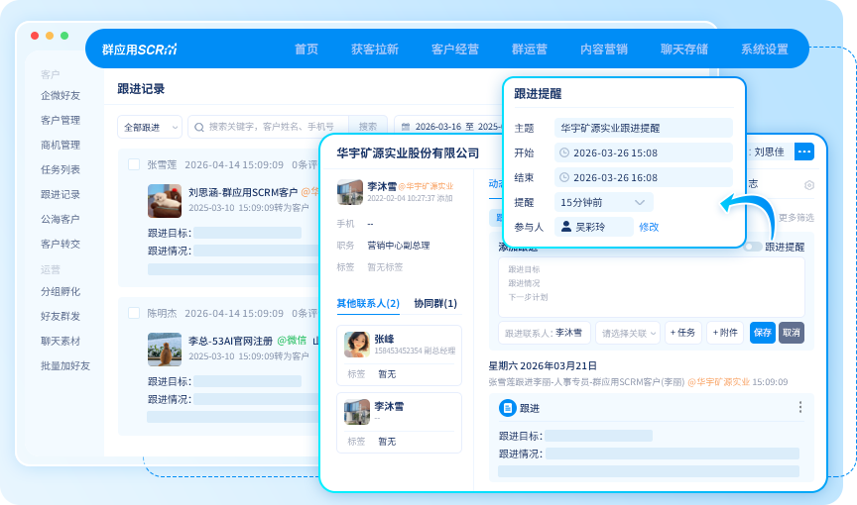The width and height of the screenshot is (857, 505).
Task: Click the 保存 button
Action: pyautogui.click(x=763, y=333)
